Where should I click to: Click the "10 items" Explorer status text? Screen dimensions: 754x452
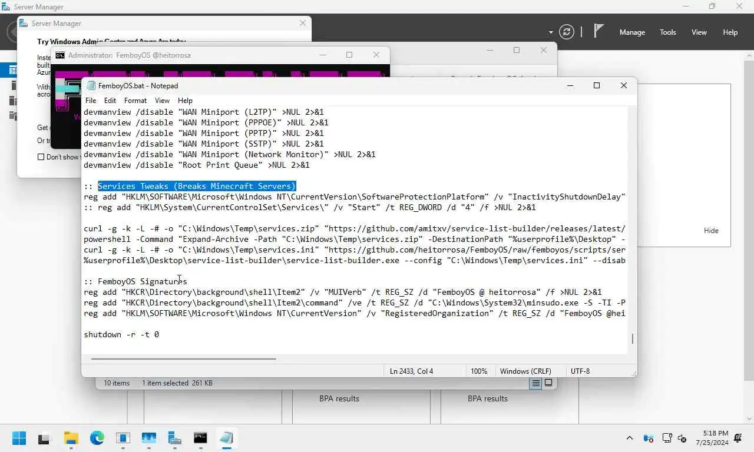point(117,383)
